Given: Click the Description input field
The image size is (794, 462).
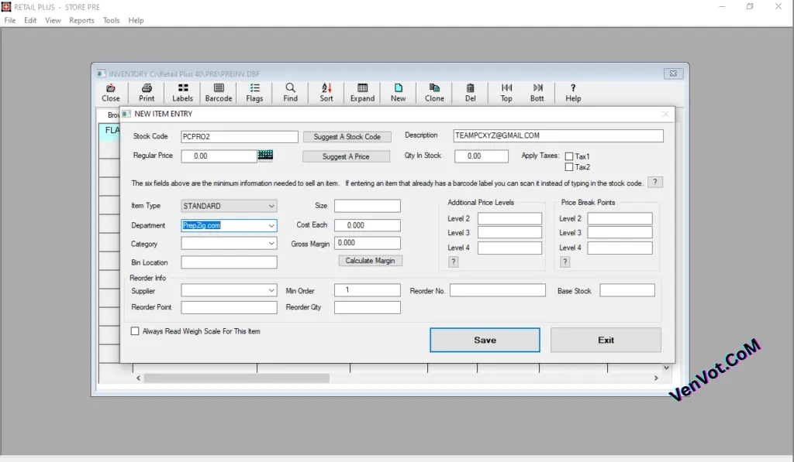Looking at the screenshot, I should tap(558, 135).
